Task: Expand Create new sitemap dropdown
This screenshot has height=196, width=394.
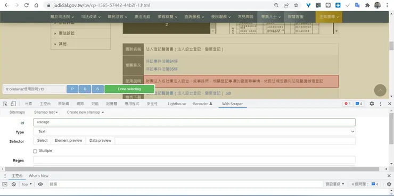Action: pyautogui.click(x=85, y=112)
